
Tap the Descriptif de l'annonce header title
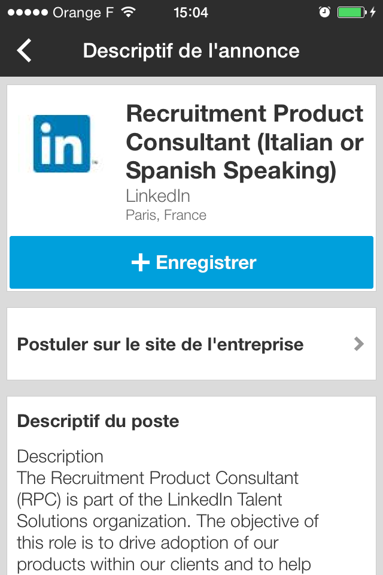coord(191,50)
